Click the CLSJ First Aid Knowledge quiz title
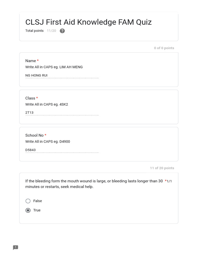 pyautogui.click(x=88, y=22)
